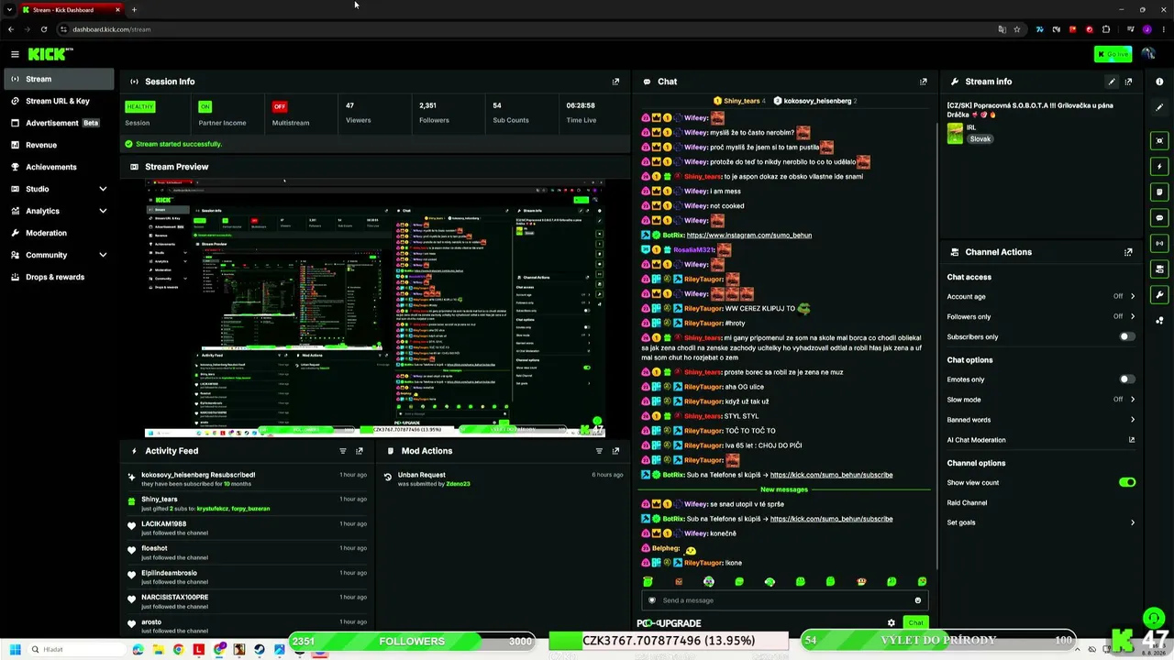Open Drops & rewards in the sidebar
This screenshot has height=660, width=1174.
pyautogui.click(x=59, y=277)
